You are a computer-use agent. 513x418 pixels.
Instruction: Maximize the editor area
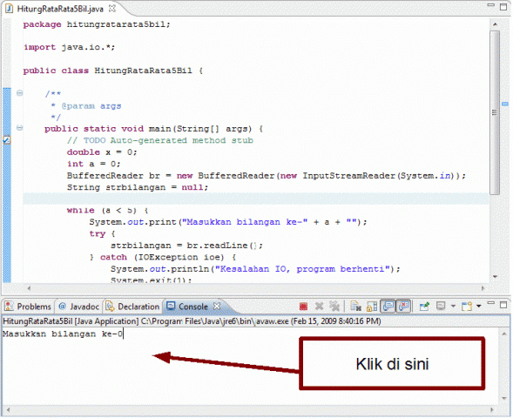click(x=503, y=7)
